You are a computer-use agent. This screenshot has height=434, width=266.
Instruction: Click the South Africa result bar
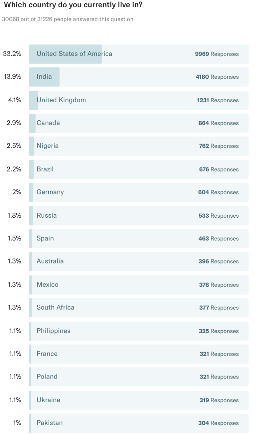coord(139,308)
